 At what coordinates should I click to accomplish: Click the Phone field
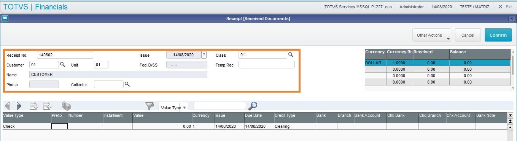(44, 84)
